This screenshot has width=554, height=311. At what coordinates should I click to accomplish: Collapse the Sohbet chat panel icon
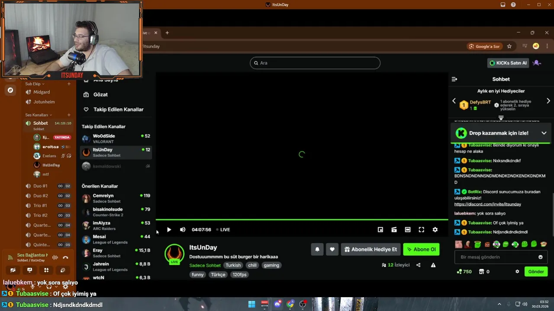point(454,79)
